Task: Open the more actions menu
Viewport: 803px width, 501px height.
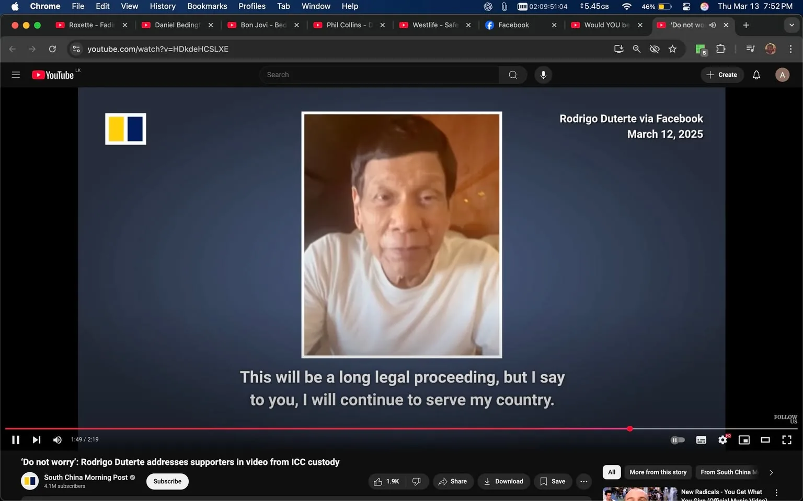Action: 583,481
